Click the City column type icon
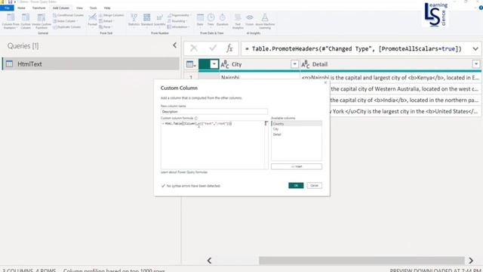 pyautogui.click(x=225, y=64)
